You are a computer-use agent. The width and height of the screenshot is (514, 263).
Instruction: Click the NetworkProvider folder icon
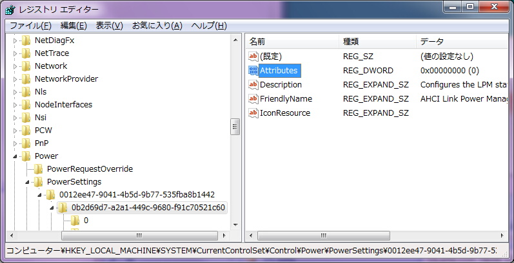pos(26,79)
